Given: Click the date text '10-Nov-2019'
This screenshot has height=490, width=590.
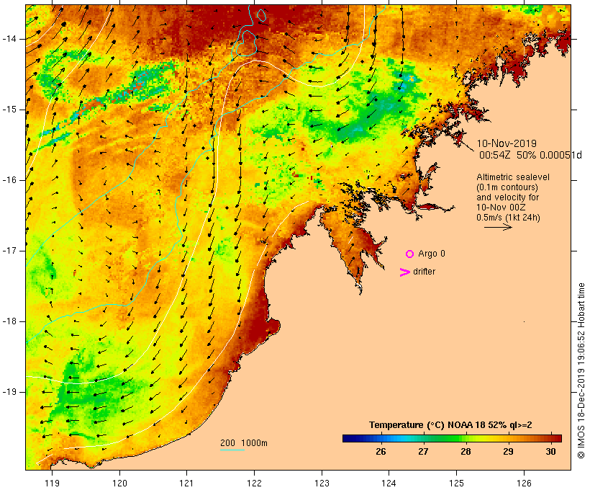Looking at the screenshot, I should coord(507,143).
